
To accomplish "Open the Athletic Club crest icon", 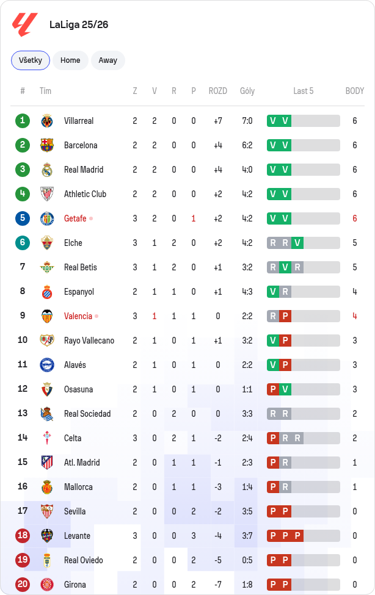I will pyautogui.click(x=47, y=194).
